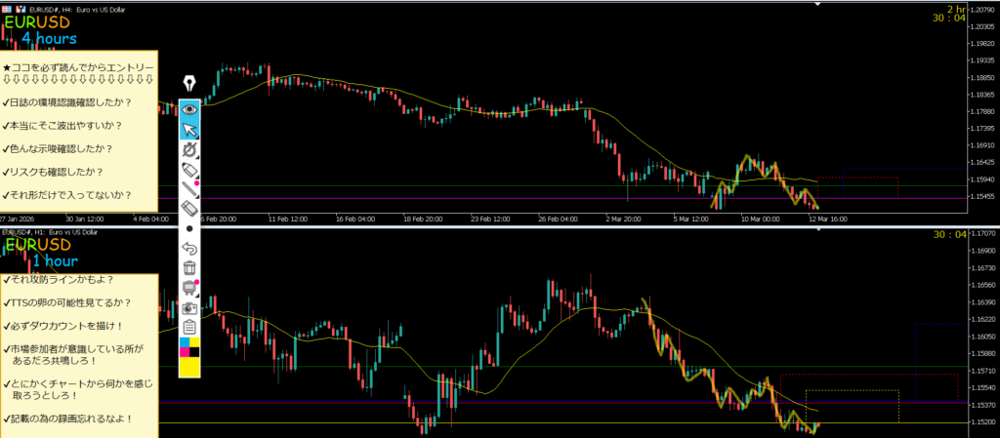The width and height of the screenshot is (1000, 438).
Task: Select the highlighter marker tool
Action: [x=189, y=170]
